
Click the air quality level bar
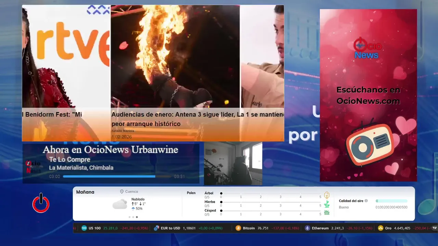pos(391,201)
